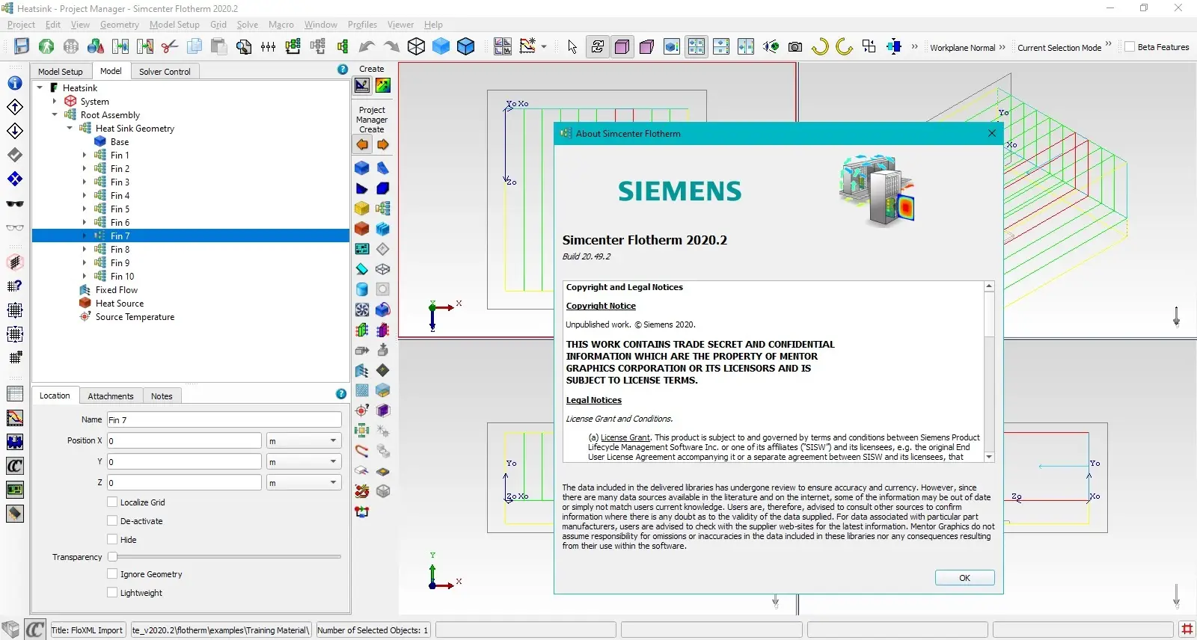Select the wireframe cube view icon

417,46
